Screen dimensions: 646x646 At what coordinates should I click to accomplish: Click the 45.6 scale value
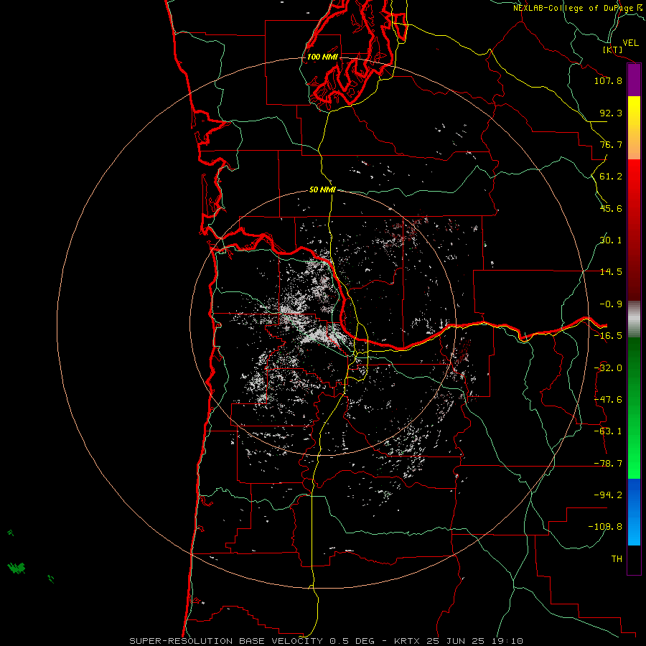click(x=611, y=208)
